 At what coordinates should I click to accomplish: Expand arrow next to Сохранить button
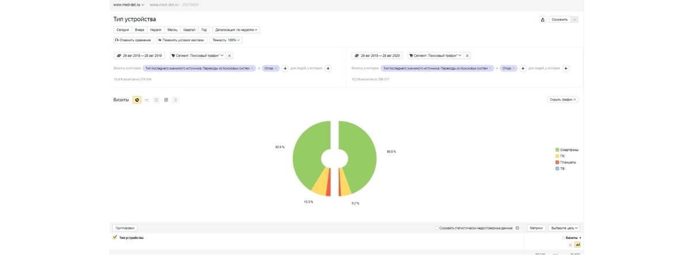pyautogui.click(x=575, y=20)
